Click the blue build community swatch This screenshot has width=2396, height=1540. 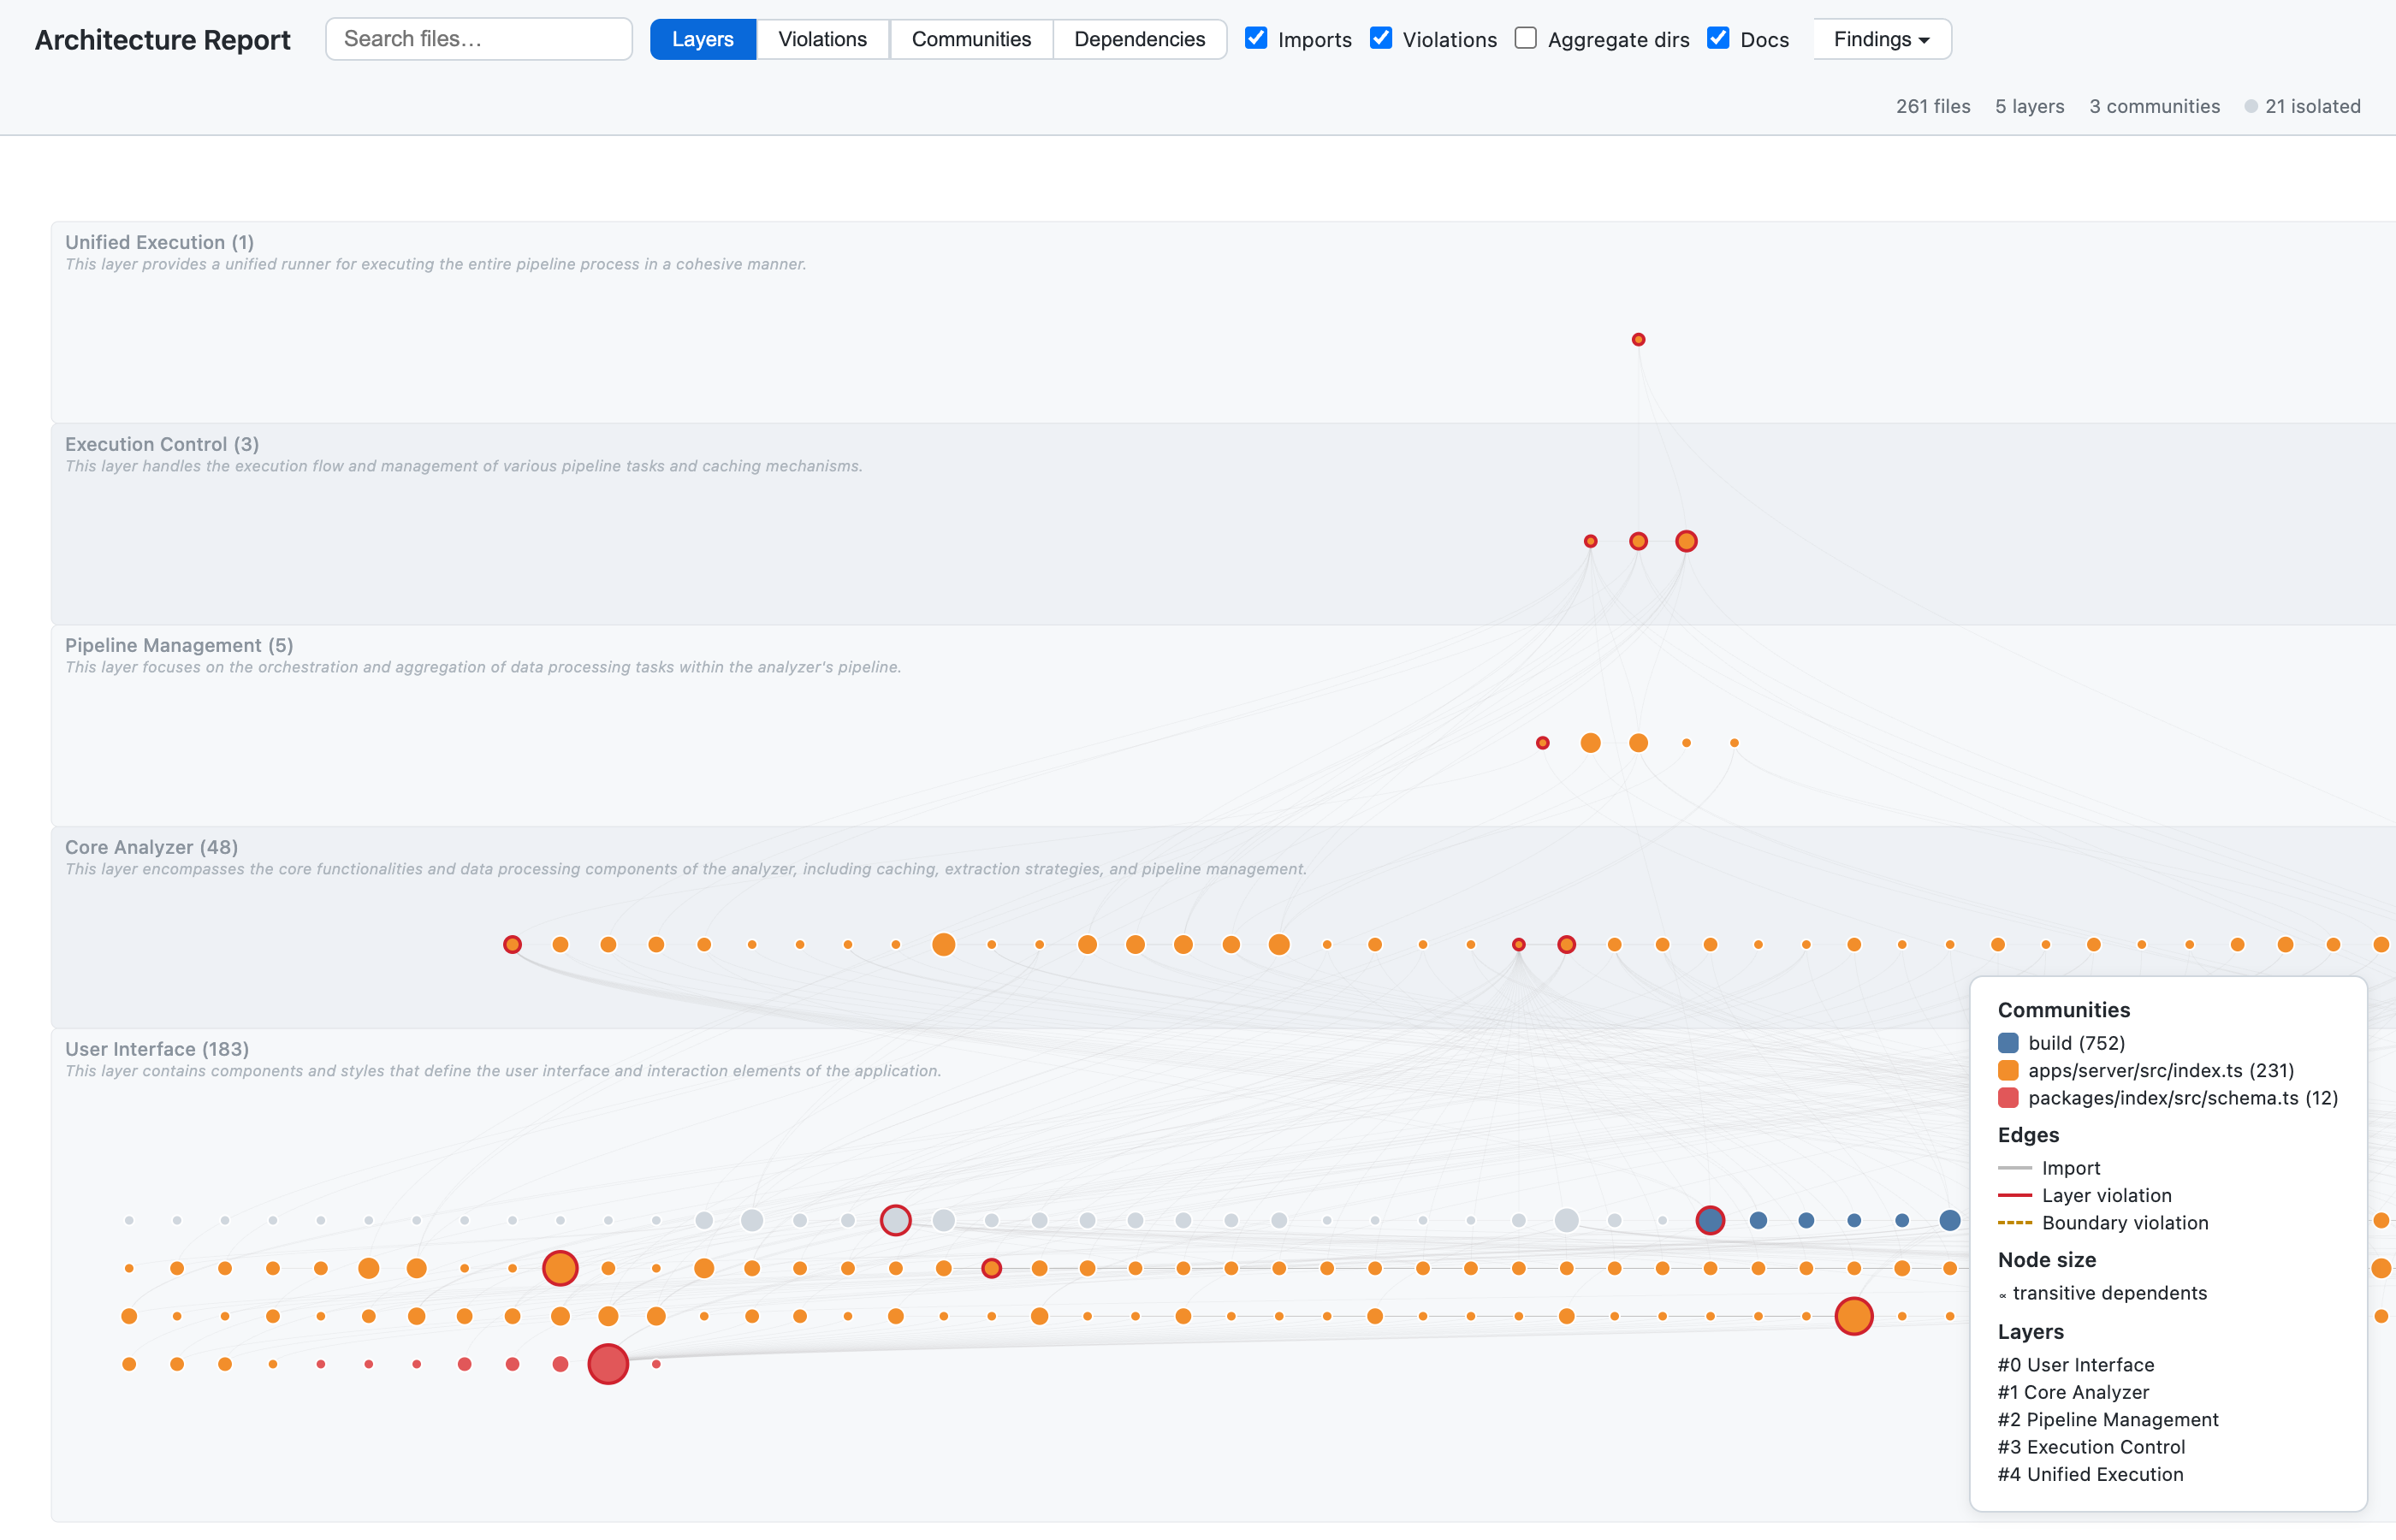2008,1043
